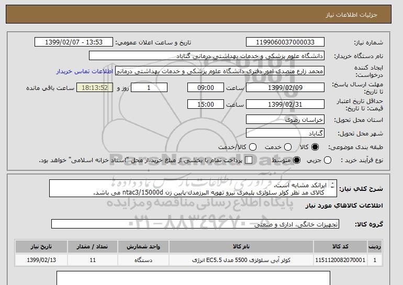403x285 pixels.
Task: Click goods group field تجهیزات خانگی
Action: [195, 224]
